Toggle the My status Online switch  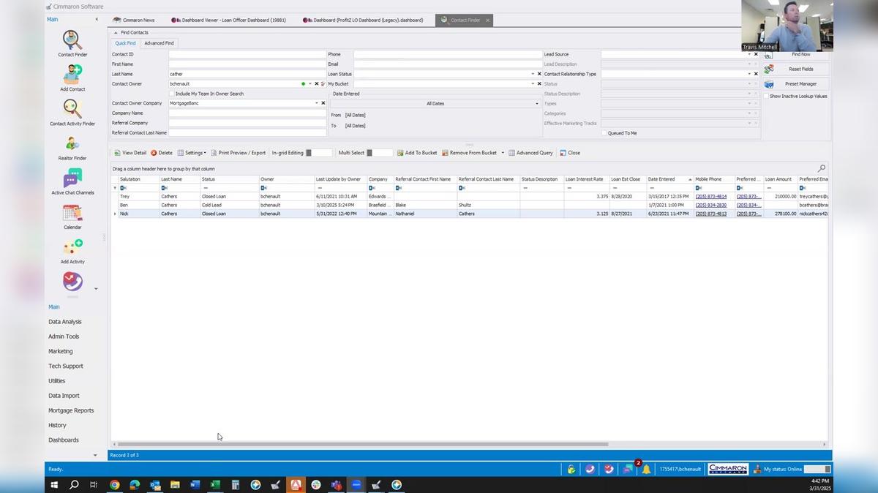pos(817,469)
